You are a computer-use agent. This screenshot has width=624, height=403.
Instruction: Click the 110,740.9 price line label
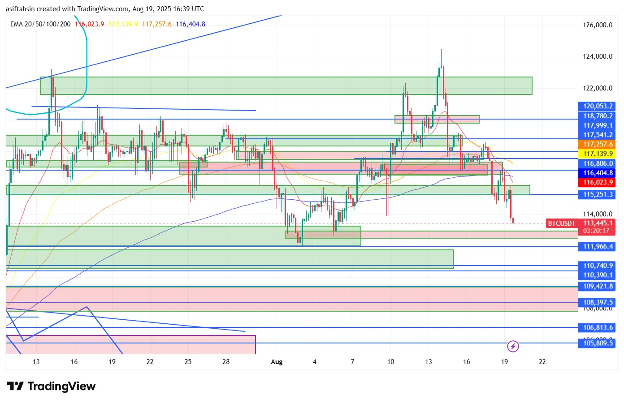(x=597, y=266)
